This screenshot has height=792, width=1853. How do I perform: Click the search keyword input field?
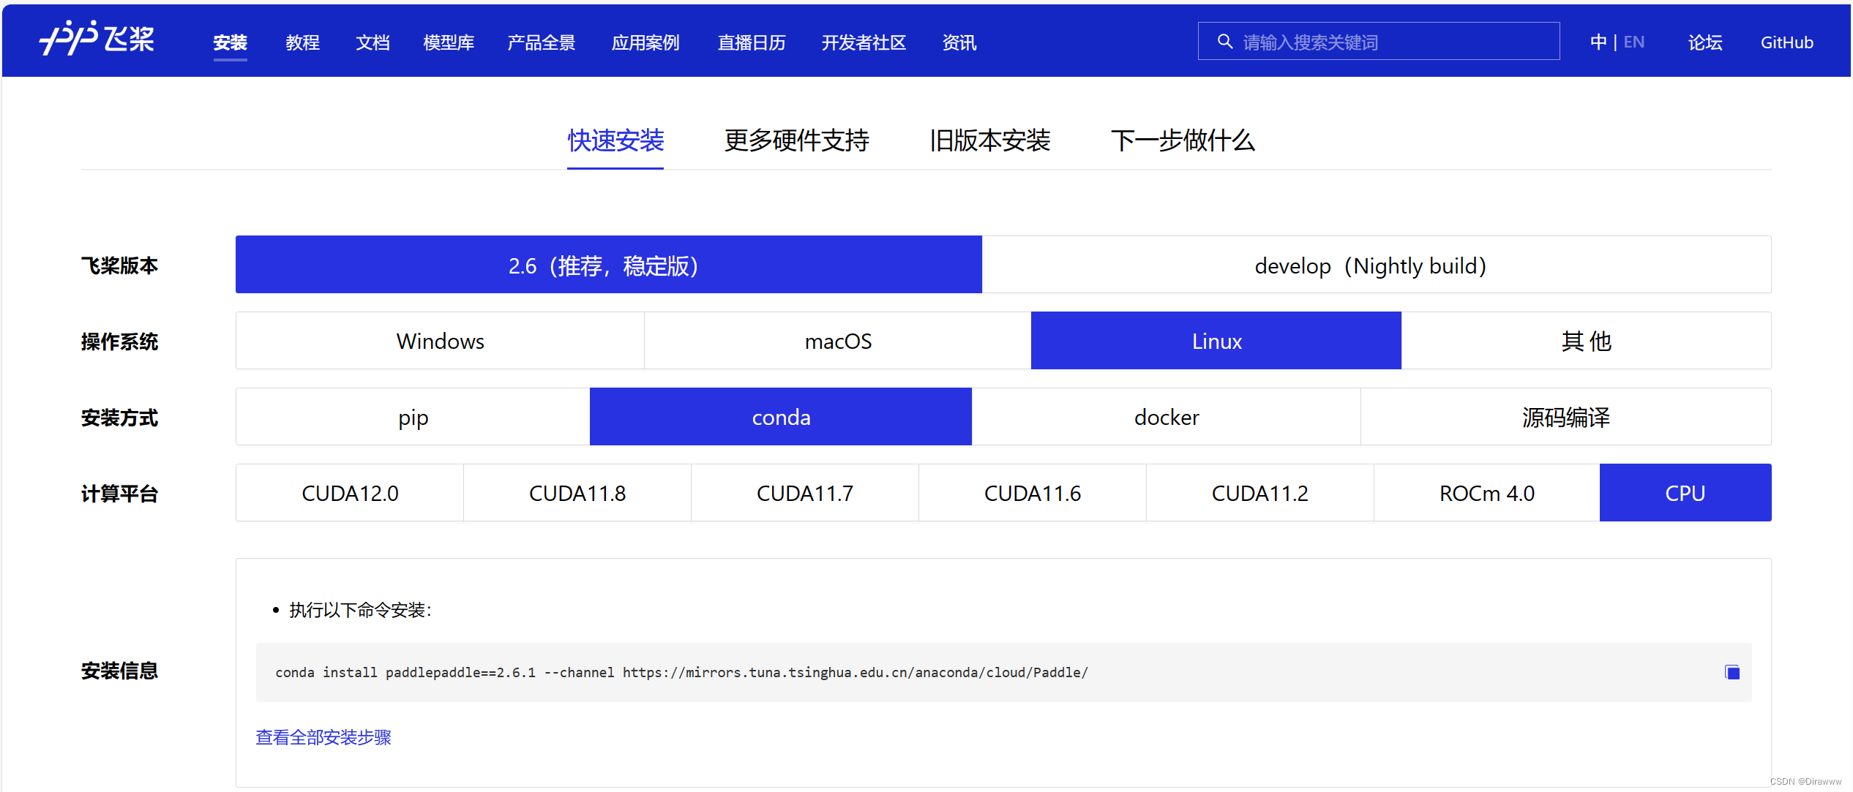click(x=1390, y=42)
